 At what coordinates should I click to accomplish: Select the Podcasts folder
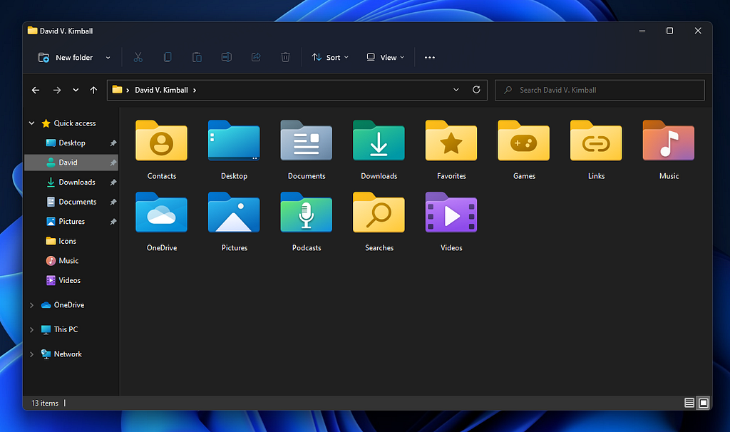tap(307, 222)
